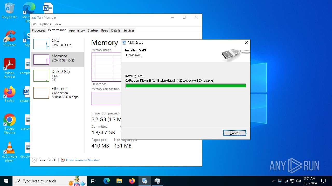This screenshot has width=332, height=186.
Task: Open the Options menu in Task Manager
Action: tap(45, 24)
